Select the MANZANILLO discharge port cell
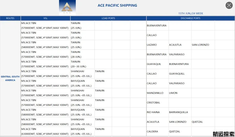The height and width of the screenshot is (137, 235). [x=158, y=93]
